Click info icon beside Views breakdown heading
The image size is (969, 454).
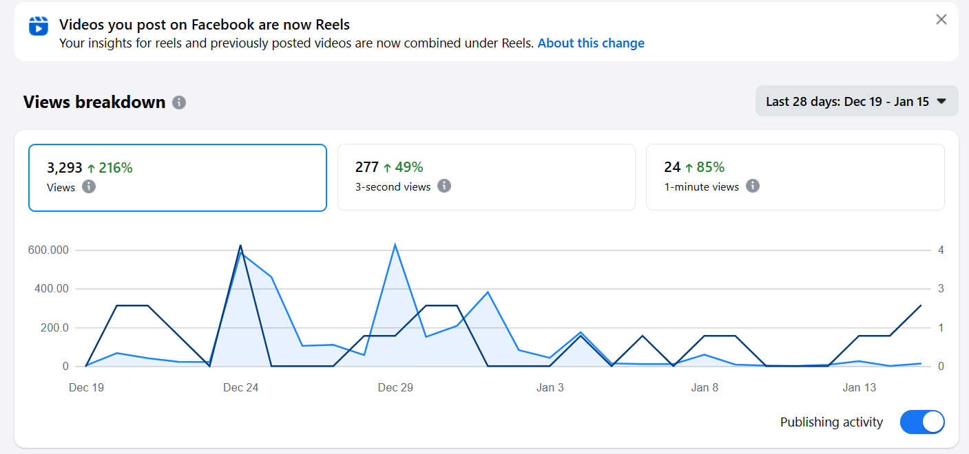[179, 102]
